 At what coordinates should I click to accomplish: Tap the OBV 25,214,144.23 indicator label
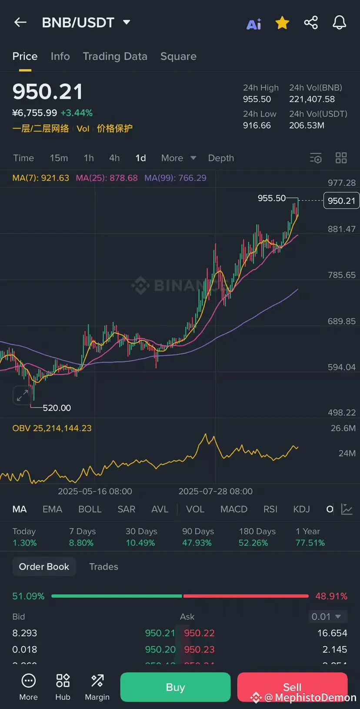(x=52, y=428)
